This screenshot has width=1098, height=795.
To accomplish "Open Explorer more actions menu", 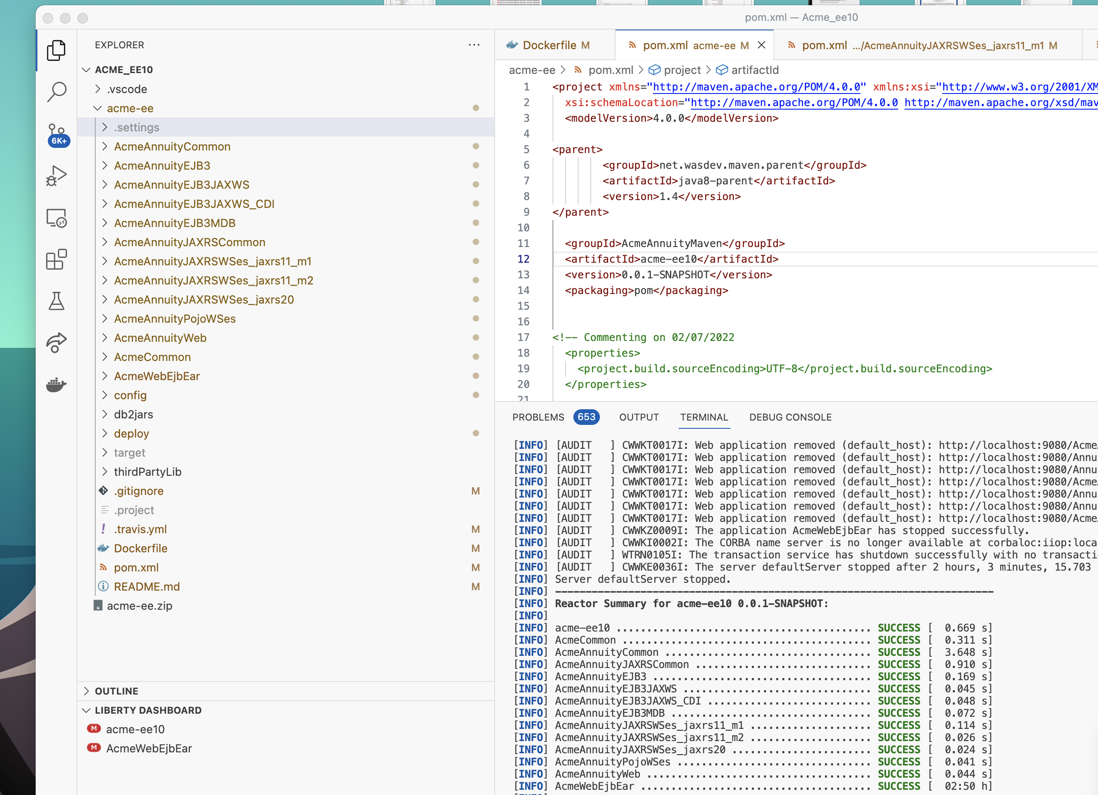I will 474,44.
